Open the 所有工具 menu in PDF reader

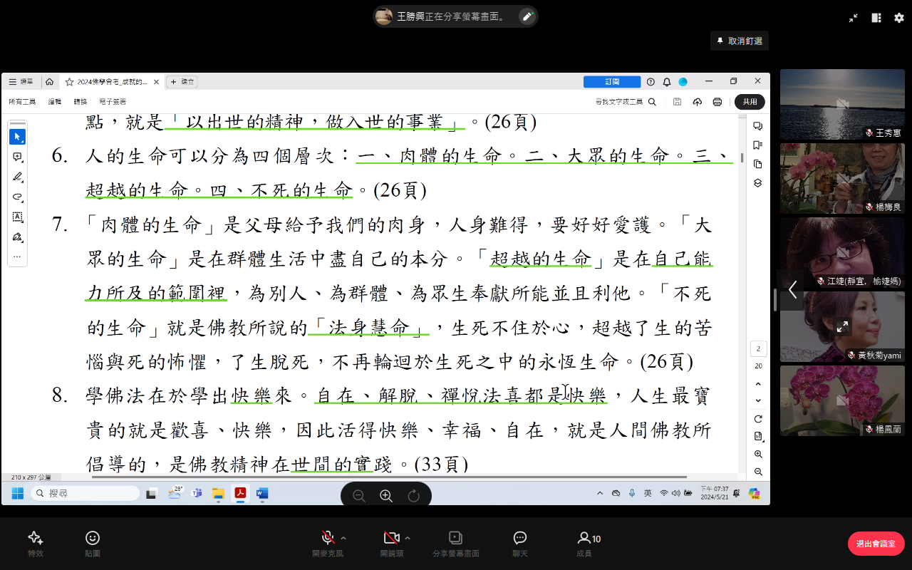(x=22, y=102)
